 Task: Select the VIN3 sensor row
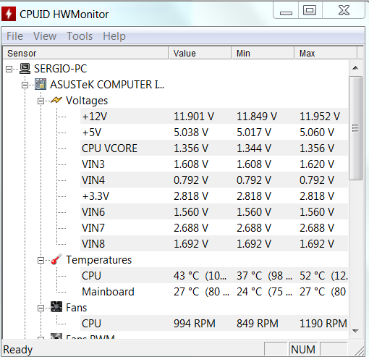214,164
